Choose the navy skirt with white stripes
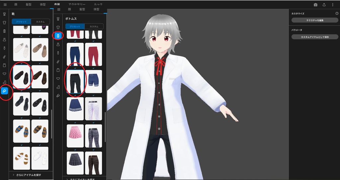Screen dimensions: 340x180 (x=75, y=109)
